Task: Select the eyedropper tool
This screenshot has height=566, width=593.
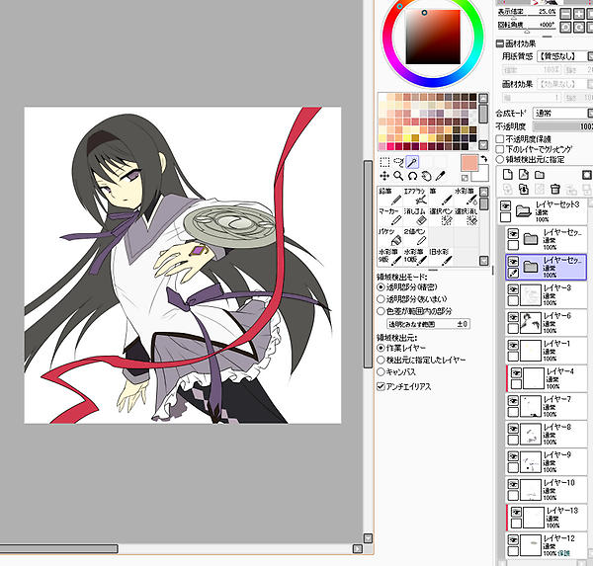Action: (440, 176)
